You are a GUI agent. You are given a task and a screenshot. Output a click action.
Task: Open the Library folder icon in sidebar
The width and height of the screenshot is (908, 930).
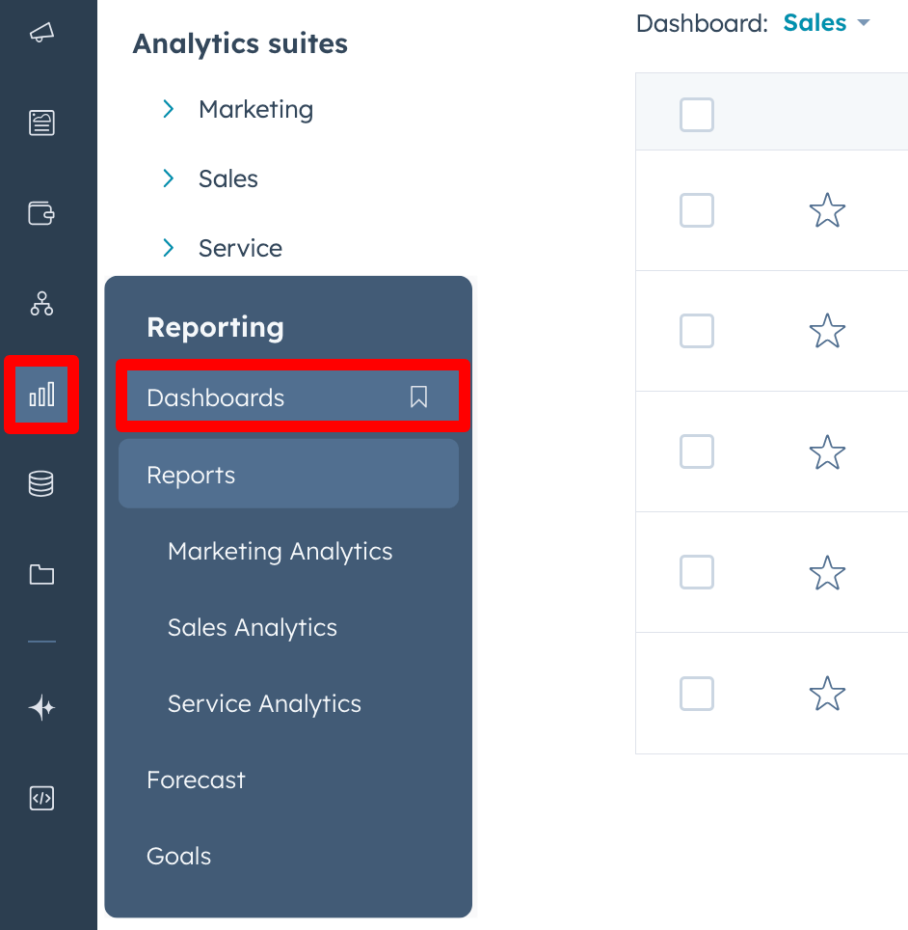[41, 574]
